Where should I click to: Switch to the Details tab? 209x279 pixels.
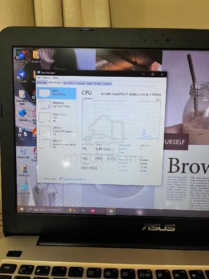tap(98, 84)
